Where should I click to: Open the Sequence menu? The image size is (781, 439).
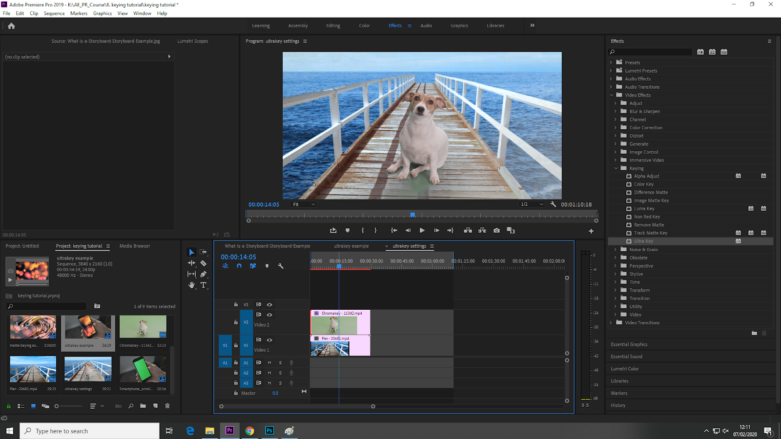tap(54, 13)
